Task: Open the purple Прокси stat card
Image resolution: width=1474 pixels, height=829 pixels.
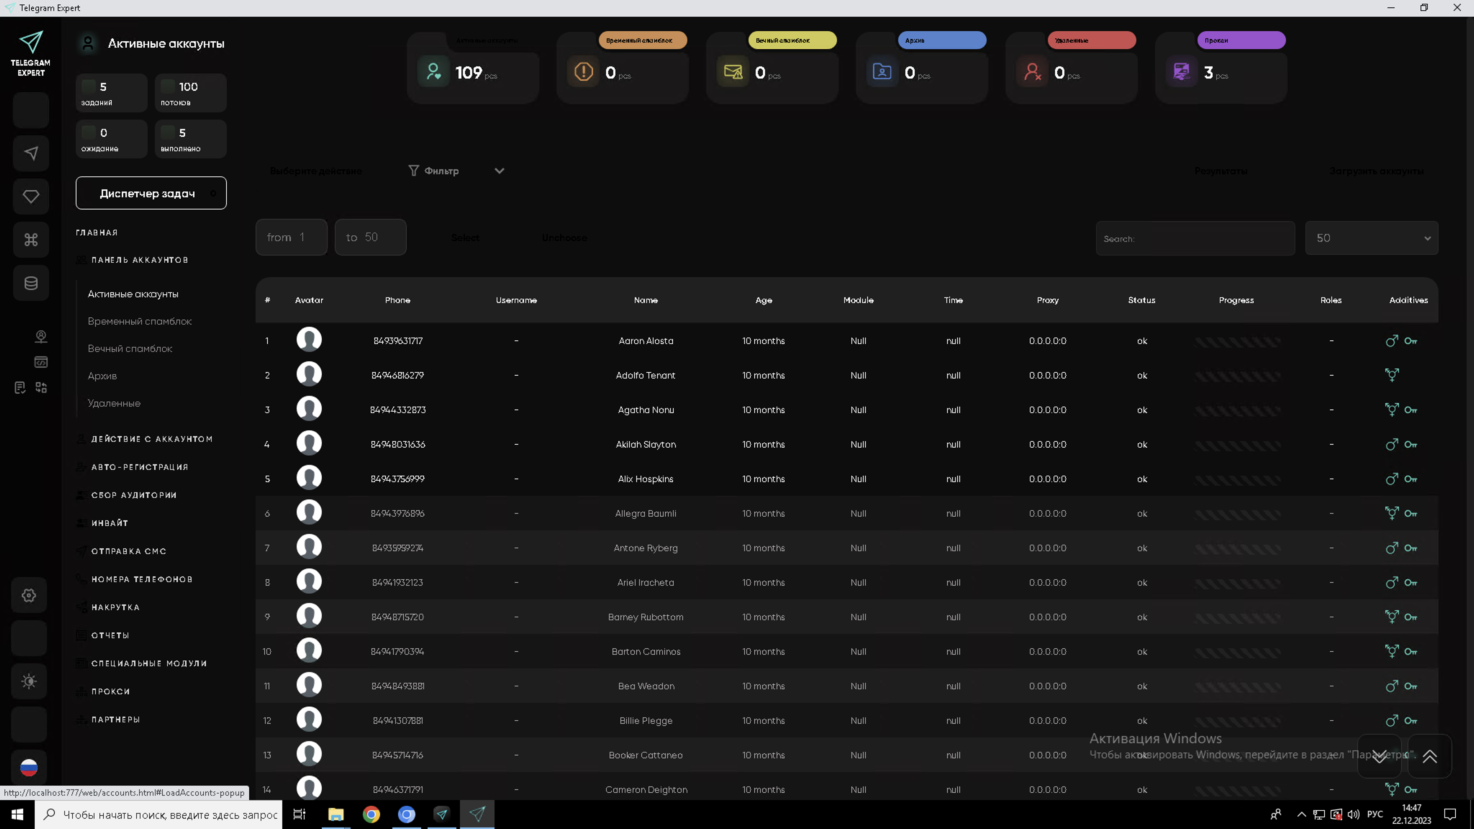Action: pyautogui.click(x=1221, y=72)
